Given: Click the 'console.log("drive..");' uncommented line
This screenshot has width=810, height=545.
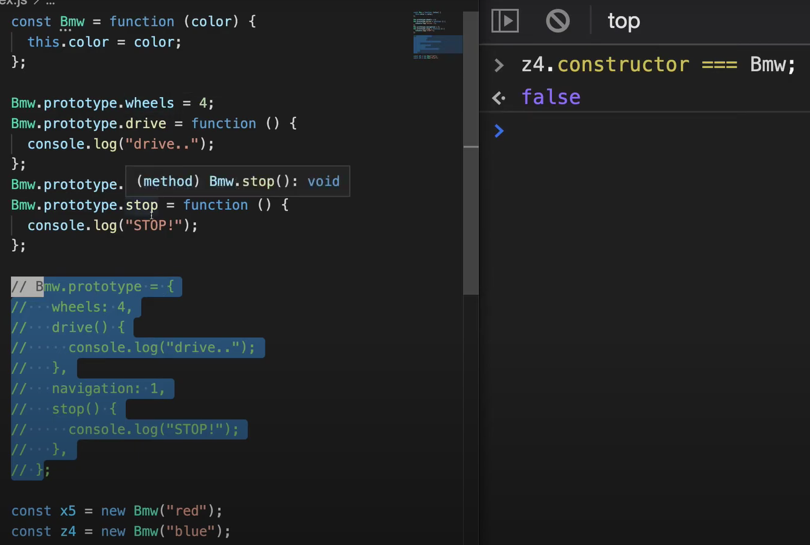Looking at the screenshot, I should click(121, 144).
